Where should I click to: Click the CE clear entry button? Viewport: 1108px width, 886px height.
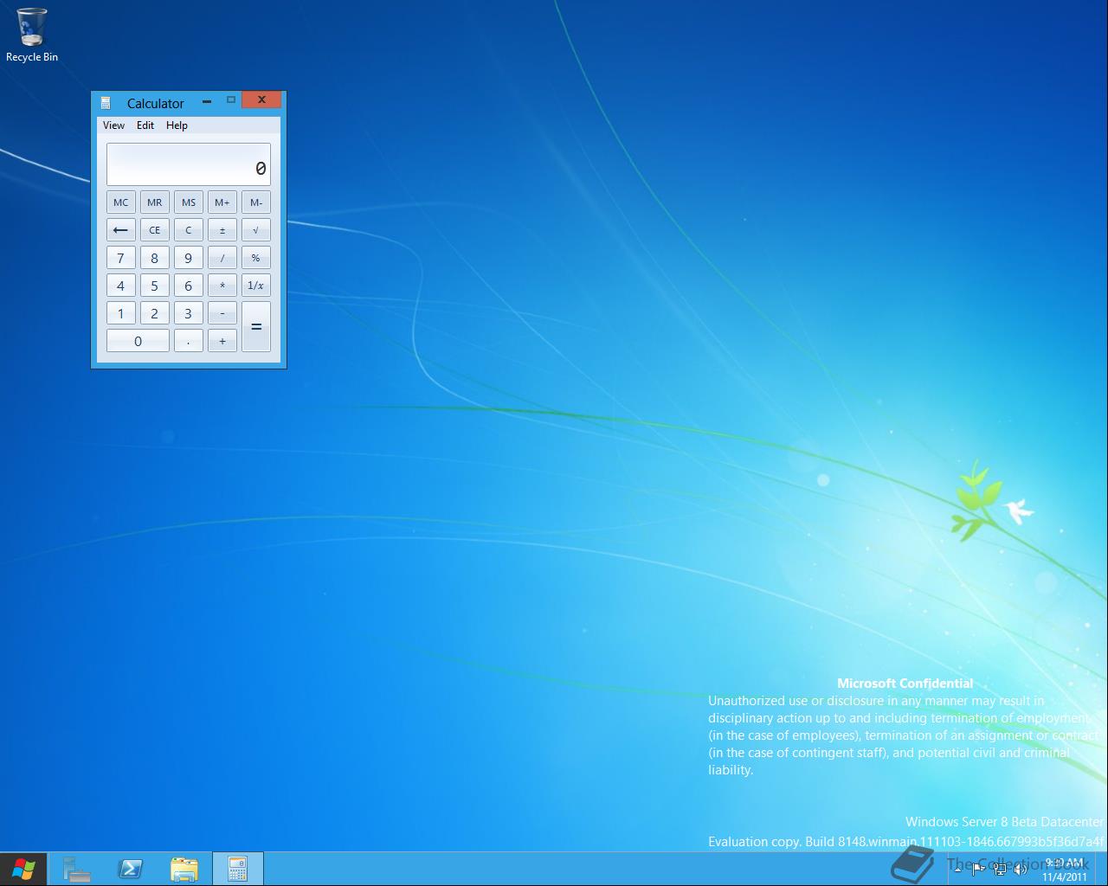(155, 230)
